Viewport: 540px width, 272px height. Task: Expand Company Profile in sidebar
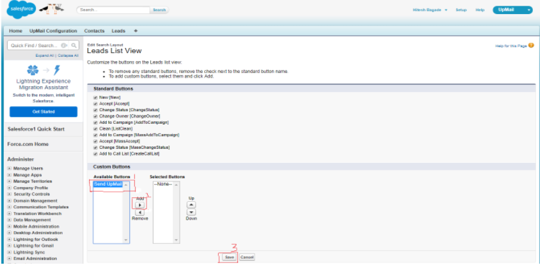10,188
